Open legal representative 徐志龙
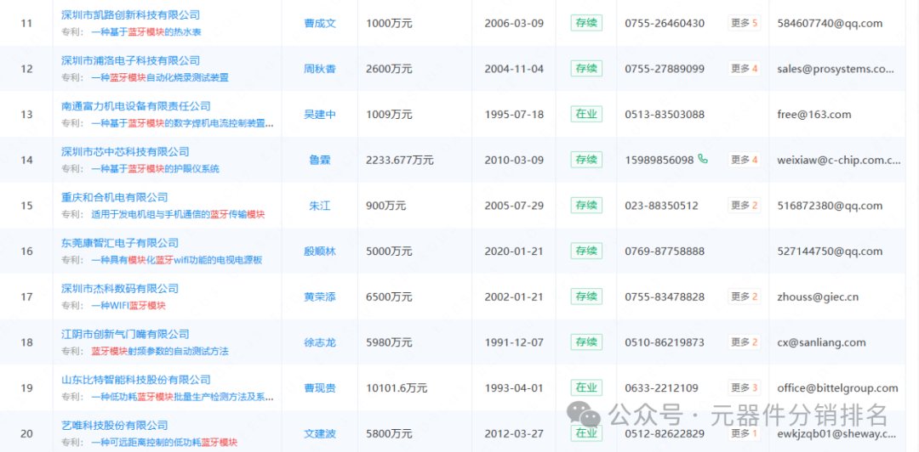The image size is (919, 452). coord(320,343)
